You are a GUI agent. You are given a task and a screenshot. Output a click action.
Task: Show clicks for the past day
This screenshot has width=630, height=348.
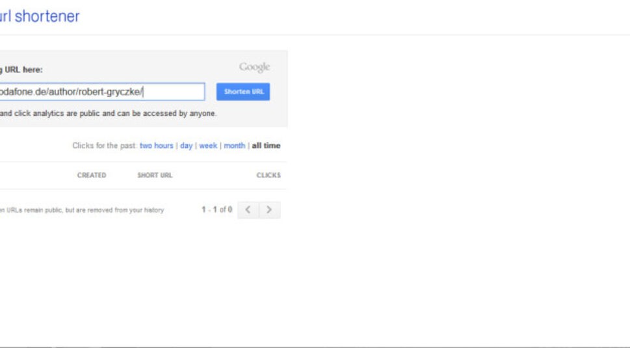(x=186, y=146)
